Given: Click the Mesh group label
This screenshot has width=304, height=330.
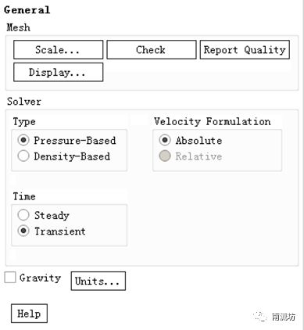Looking at the screenshot, I should click(x=18, y=27).
